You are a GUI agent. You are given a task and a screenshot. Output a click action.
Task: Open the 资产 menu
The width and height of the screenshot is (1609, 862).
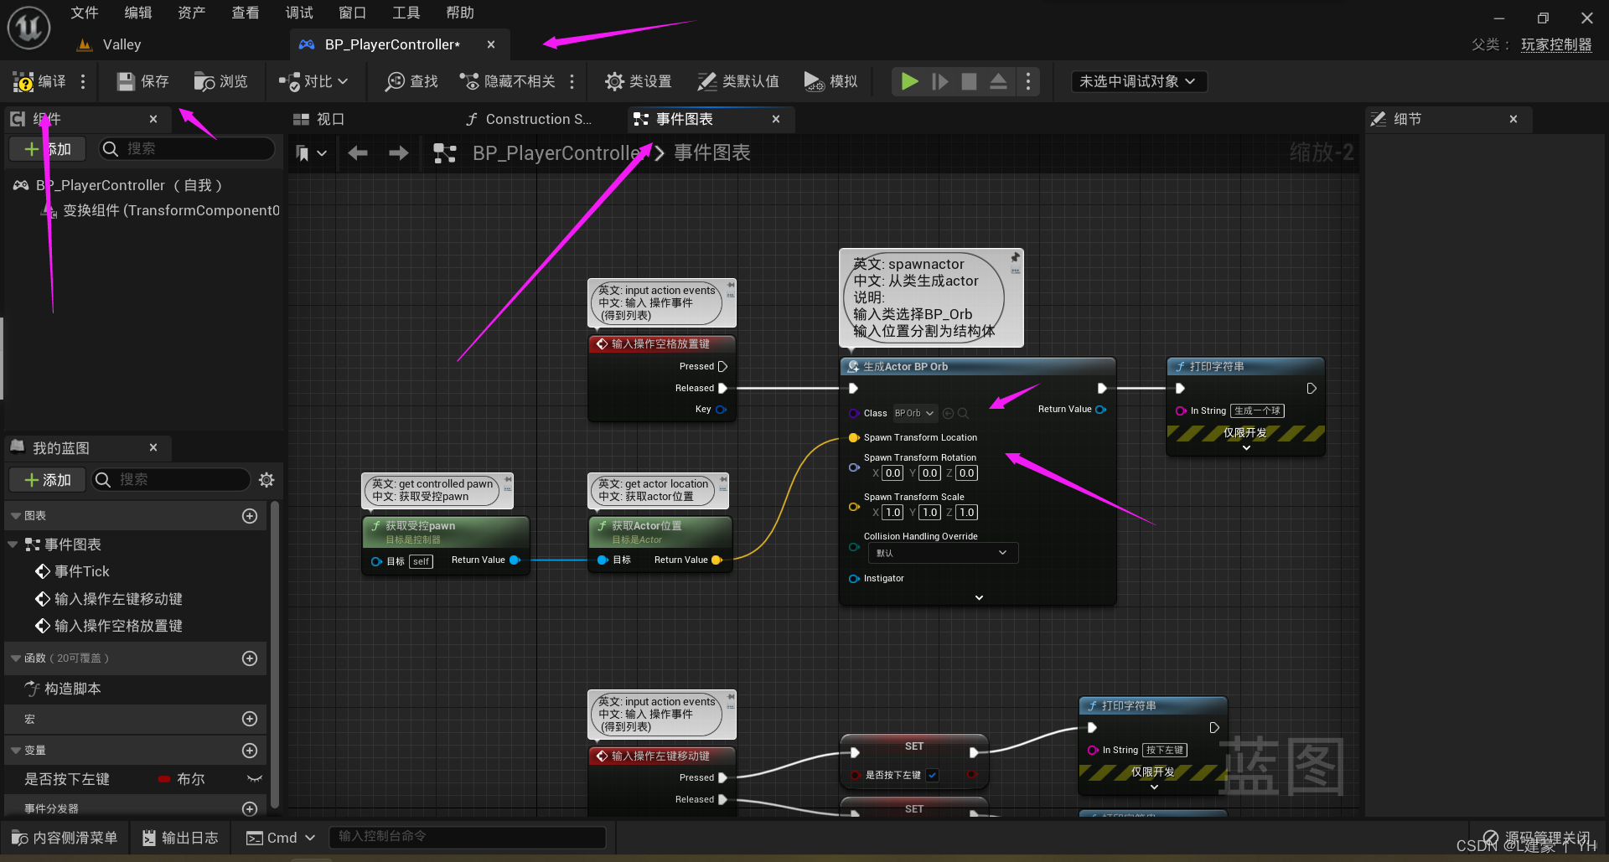click(x=192, y=13)
